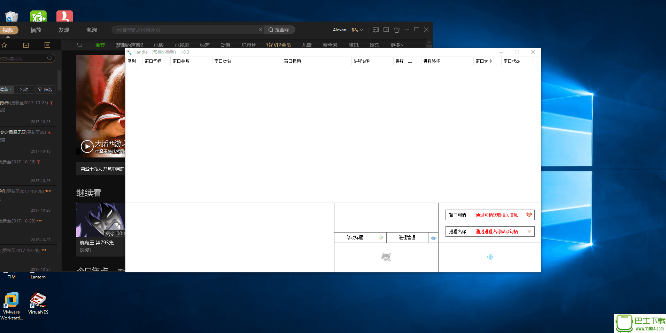This screenshot has height=333, width=666.
Task: Click 通过进程名称获取句柄 button
Action: [497, 232]
